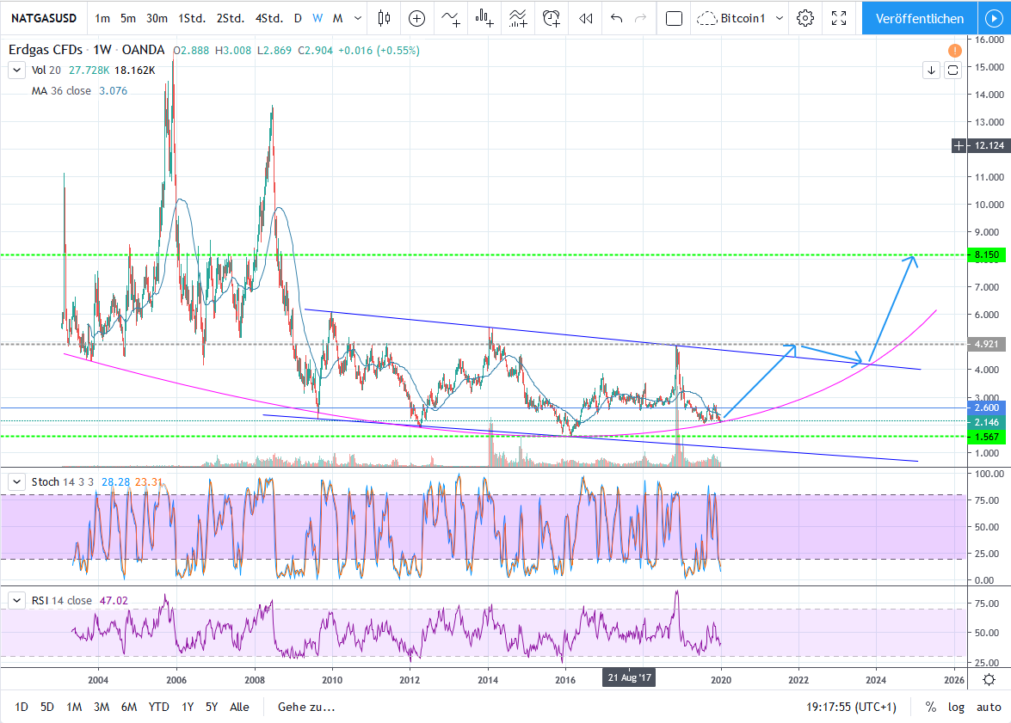The height and width of the screenshot is (723, 1011).
Task: Click the maximize pane icon on chart
Action: [x=953, y=70]
